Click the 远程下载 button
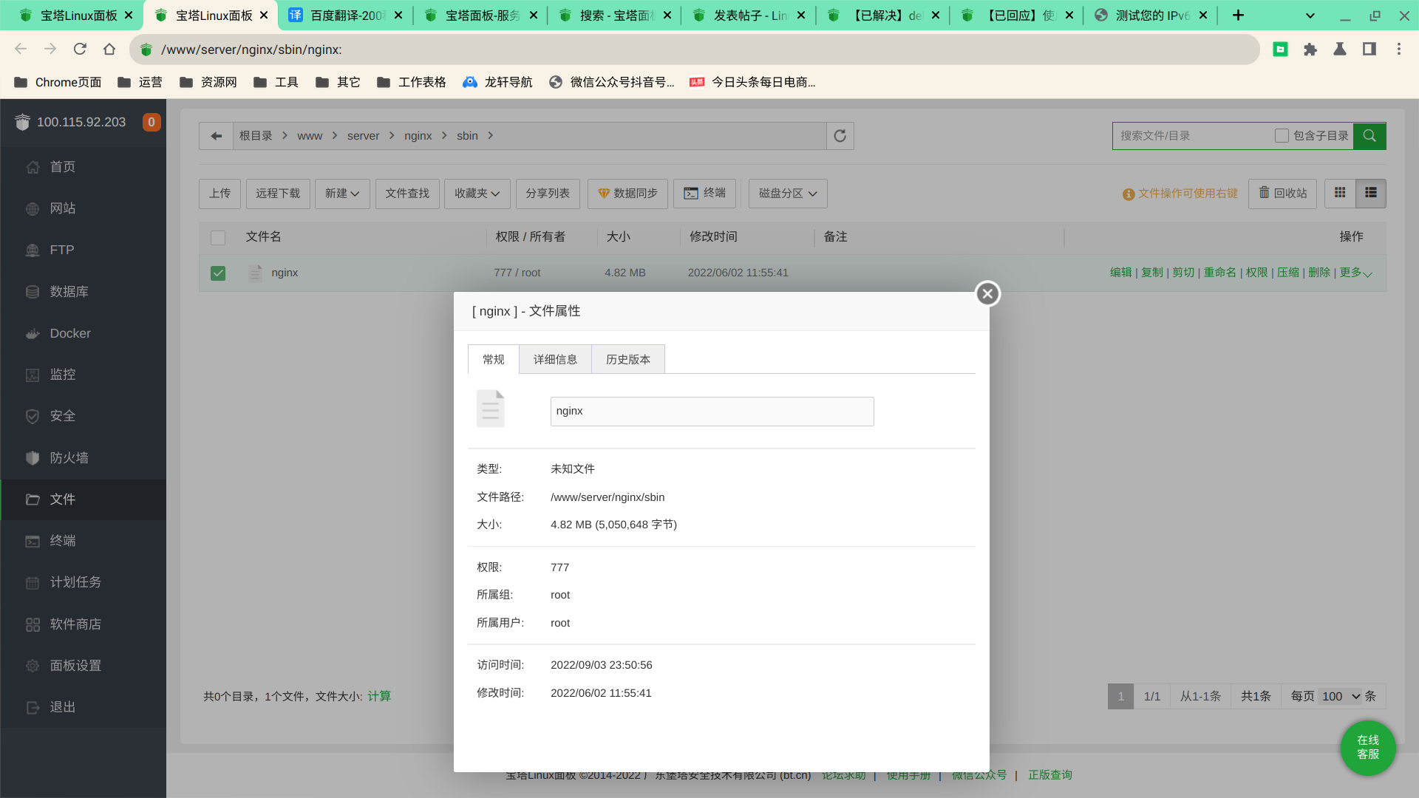Viewport: 1419px width, 798px height. click(x=278, y=194)
